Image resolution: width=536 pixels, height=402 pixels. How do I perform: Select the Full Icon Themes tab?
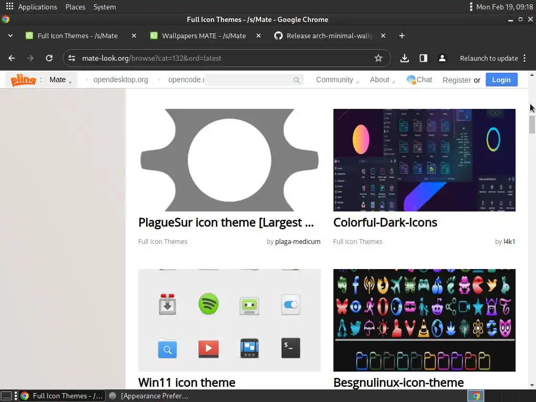click(77, 36)
